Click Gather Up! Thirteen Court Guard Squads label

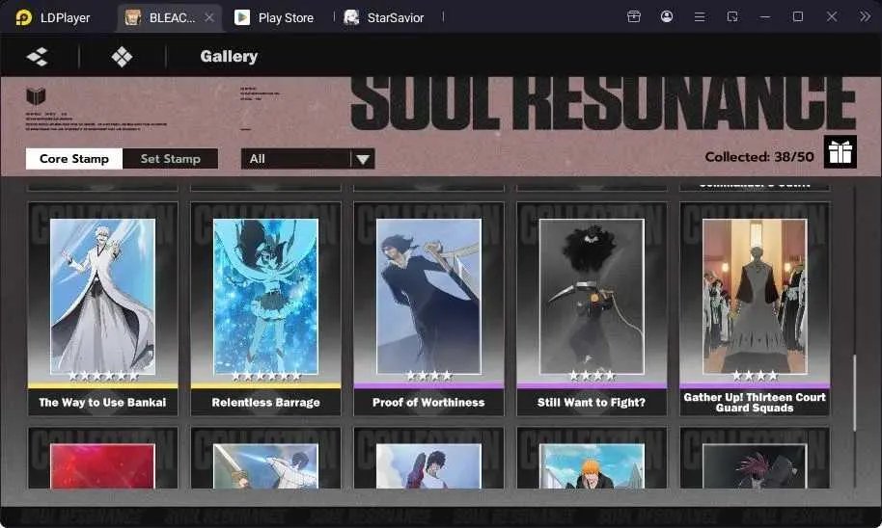click(x=755, y=402)
